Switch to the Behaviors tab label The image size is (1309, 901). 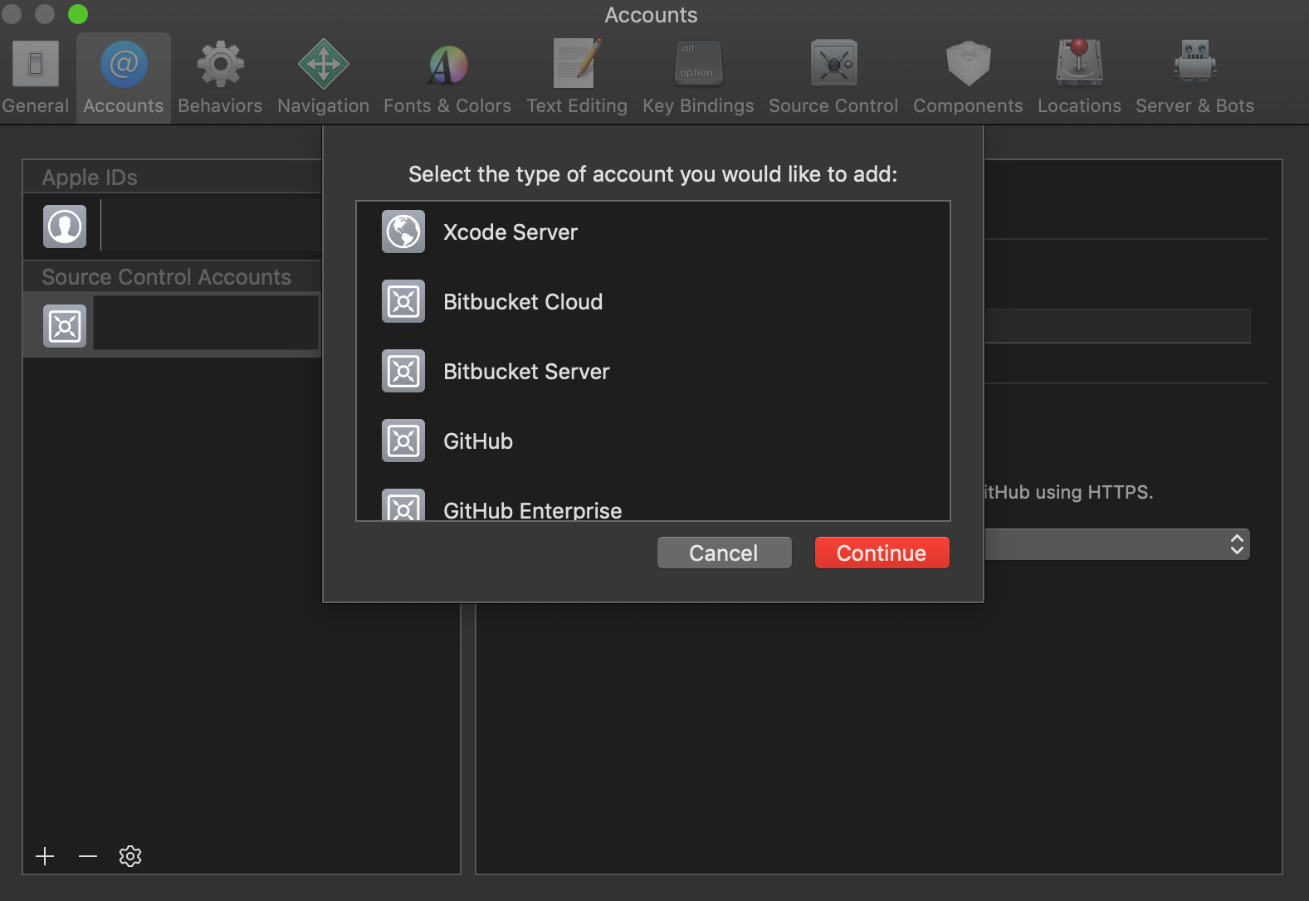click(220, 106)
